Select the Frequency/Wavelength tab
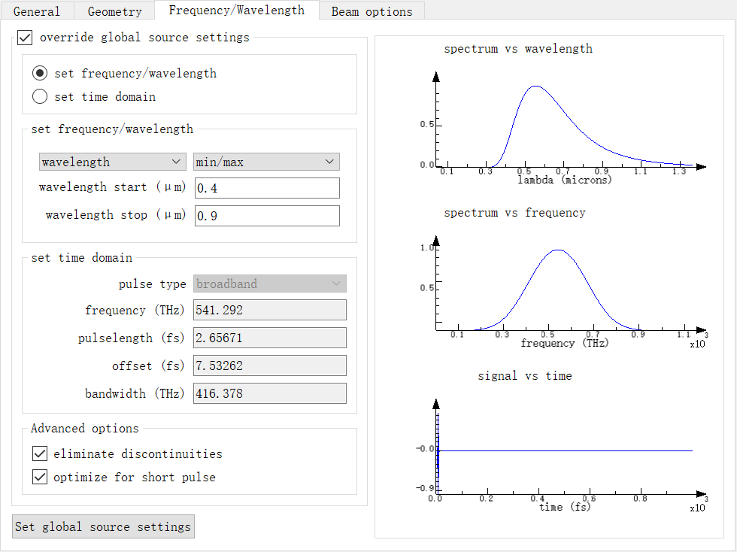Screen dimensions: 737x552 (x=236, y=10)
